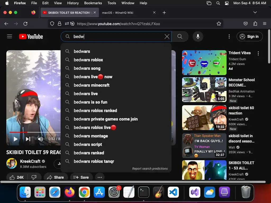The height and width of the screenshot is (203, 271).
Task: Select 'bedwars script' suggestion
Action: click(116, 144)
